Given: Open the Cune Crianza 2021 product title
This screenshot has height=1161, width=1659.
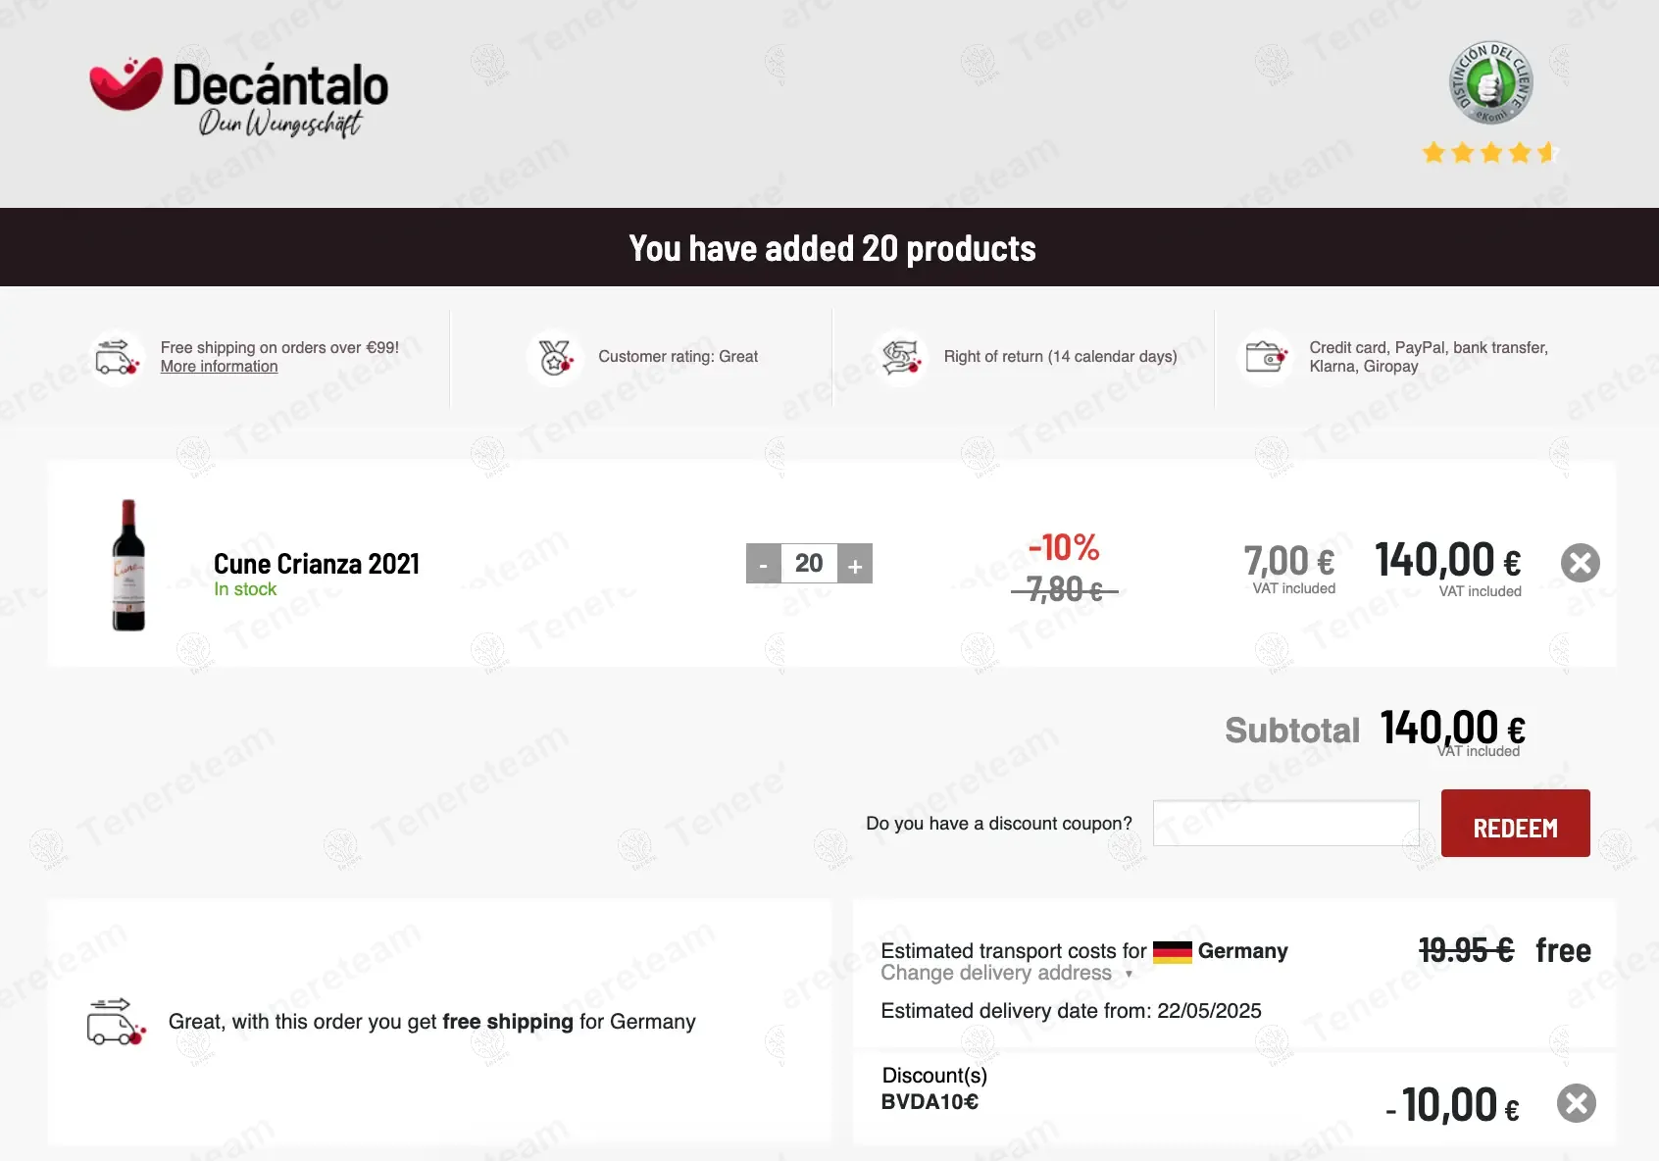Looking at the screenshot, I should click(x=317, y=564).
